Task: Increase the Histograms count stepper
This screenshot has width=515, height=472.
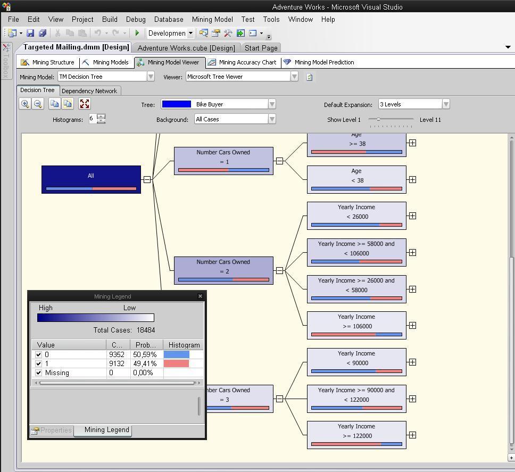Action: pos(102,117)
